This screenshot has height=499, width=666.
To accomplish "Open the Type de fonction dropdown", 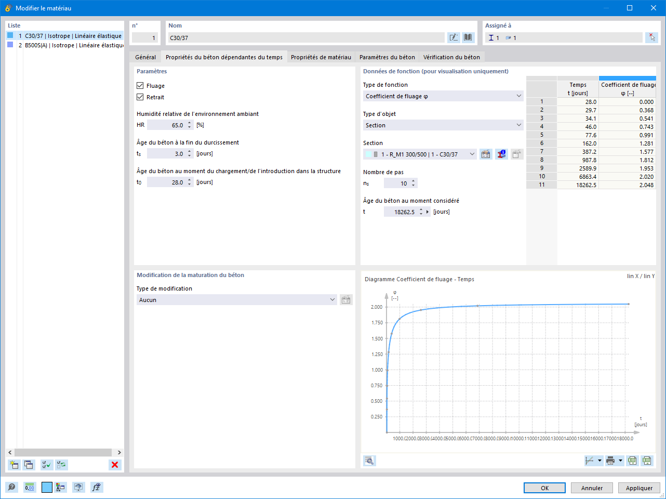I will 443,96.
